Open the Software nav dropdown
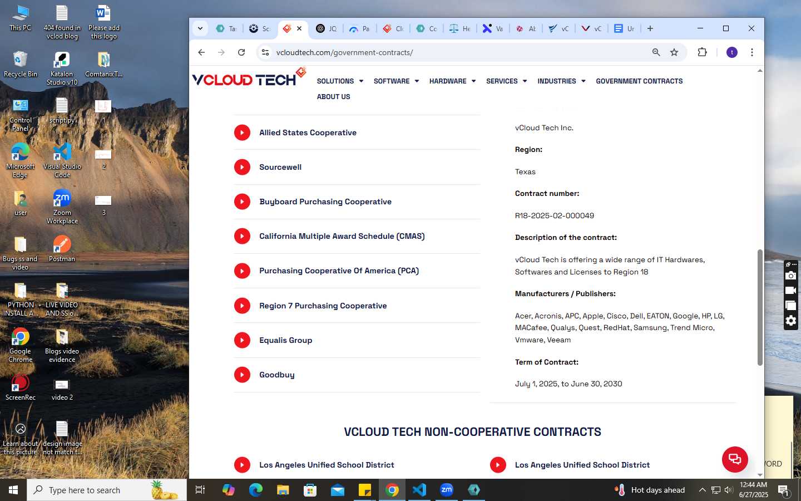The height and width of the screenshot is (501, 801). pos(396,81)
